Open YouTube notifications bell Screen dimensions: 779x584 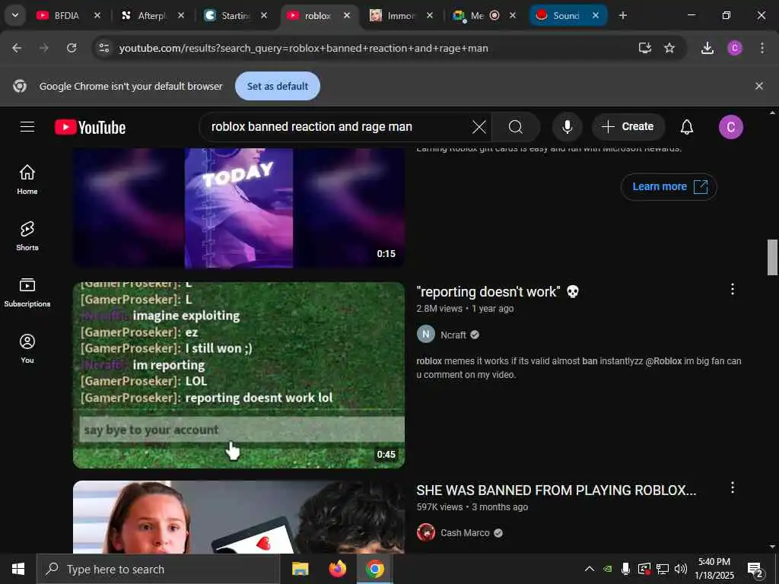pyautogui.click(x=687, y=127)
